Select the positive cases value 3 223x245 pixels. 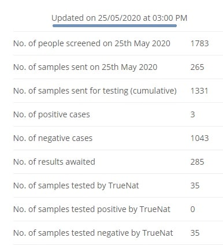coord(192,114)
